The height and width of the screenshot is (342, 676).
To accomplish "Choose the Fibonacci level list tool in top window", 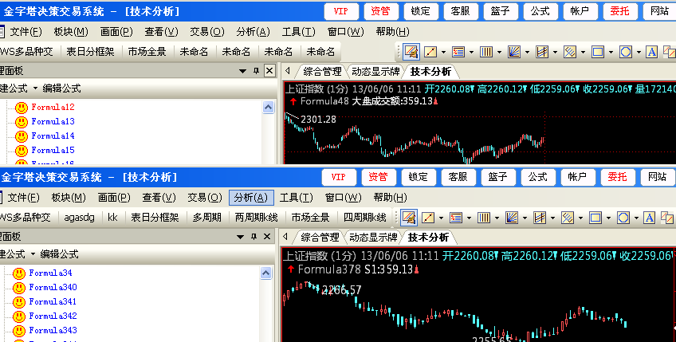I will pyautogui.click(x=458, y=52).
